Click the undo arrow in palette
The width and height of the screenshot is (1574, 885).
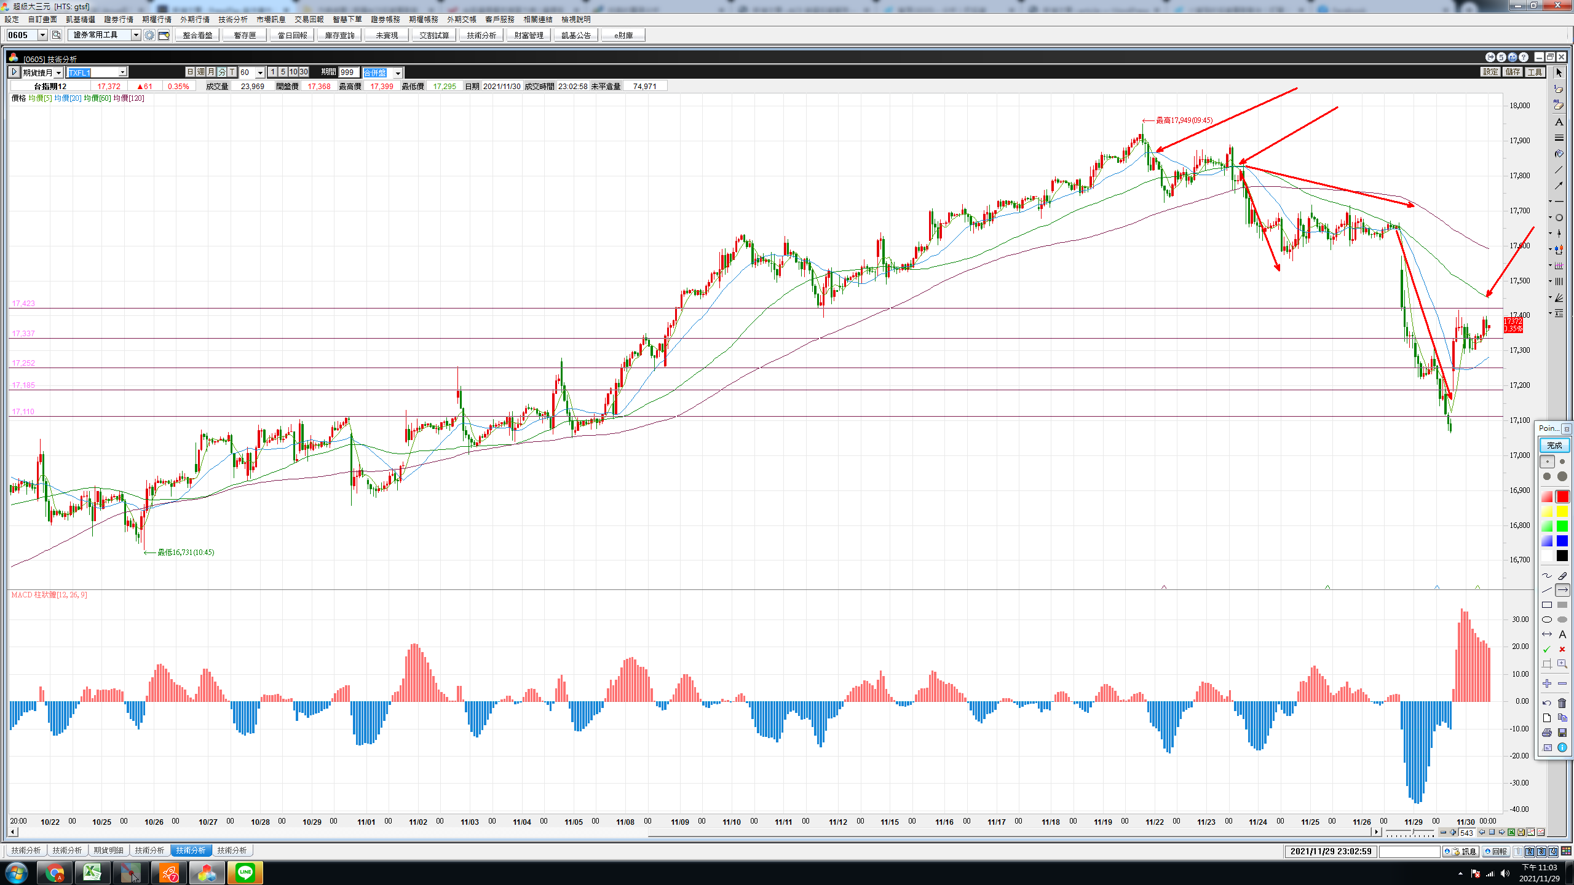(x=1547, y=703)
